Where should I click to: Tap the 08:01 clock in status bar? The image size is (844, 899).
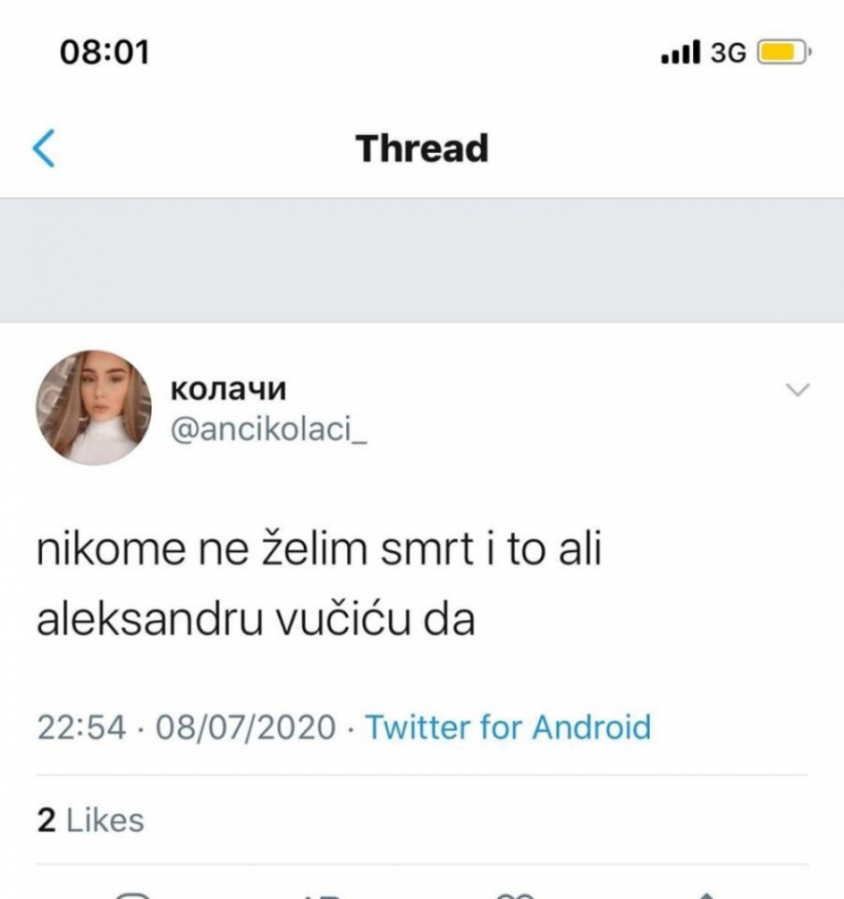tap(104, 52)
